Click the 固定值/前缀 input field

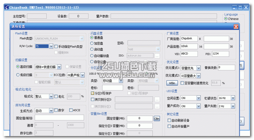(x=59, y=118)
